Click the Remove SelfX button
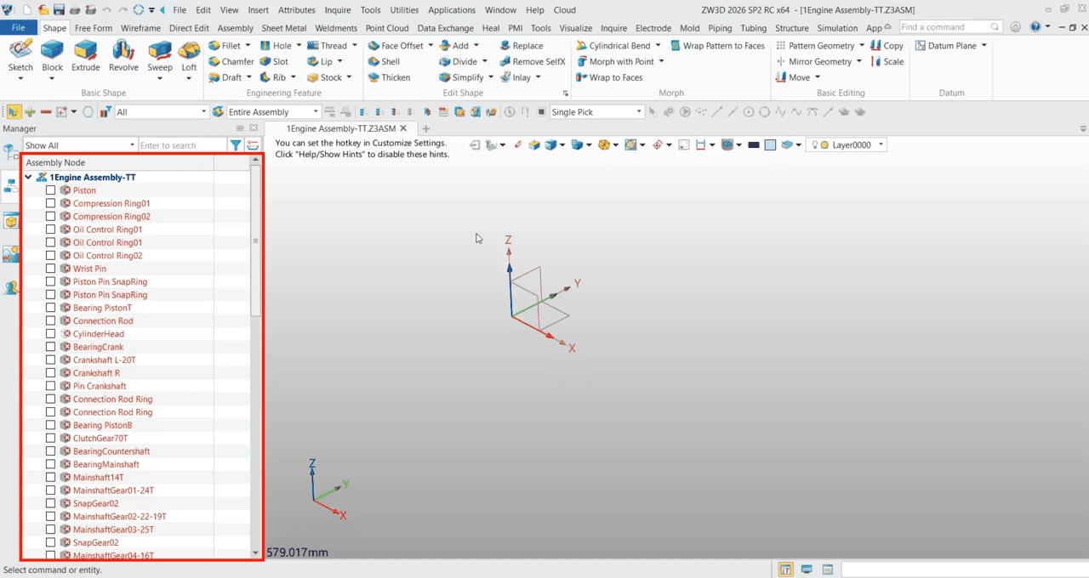This screenshot has height=578, width=1089. (533, 62)
